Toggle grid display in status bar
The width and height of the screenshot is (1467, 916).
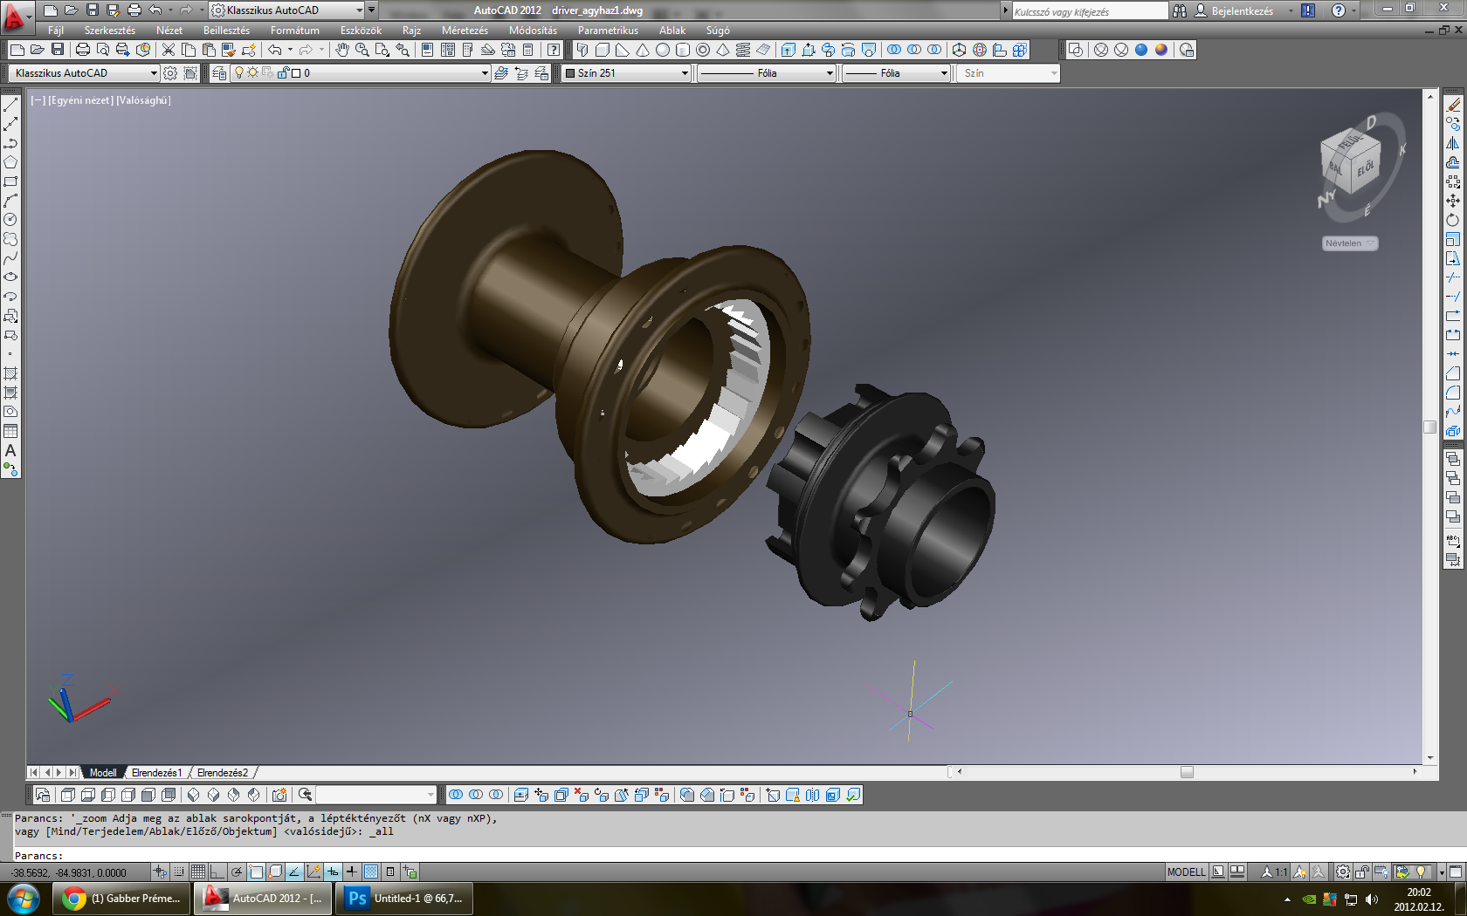[198, 872]
